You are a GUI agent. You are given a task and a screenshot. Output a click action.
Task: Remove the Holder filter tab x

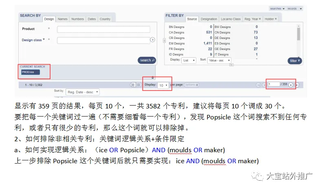tap(276, 19)
